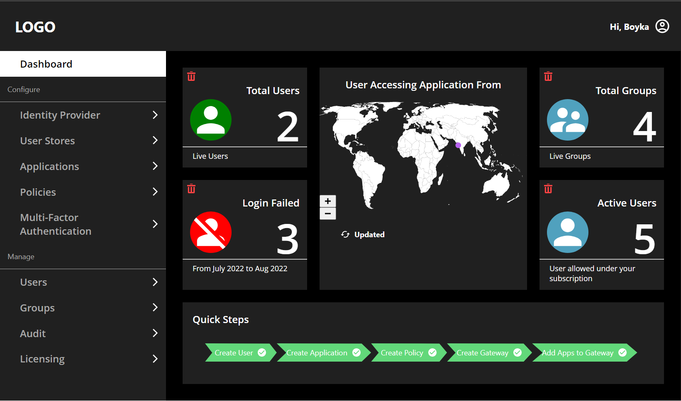Toggle completion on Add Apps to Gateway
This screenshot has height=401, width=681.
point(622,352)
